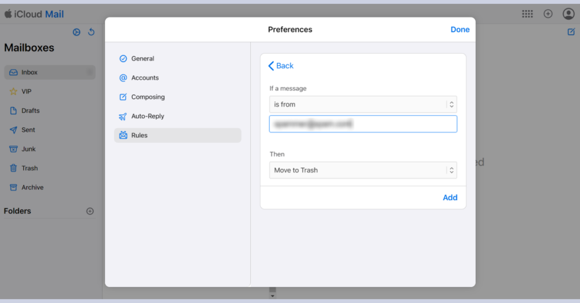
Task: Add a new folder with plus icon
Action: 89,211
